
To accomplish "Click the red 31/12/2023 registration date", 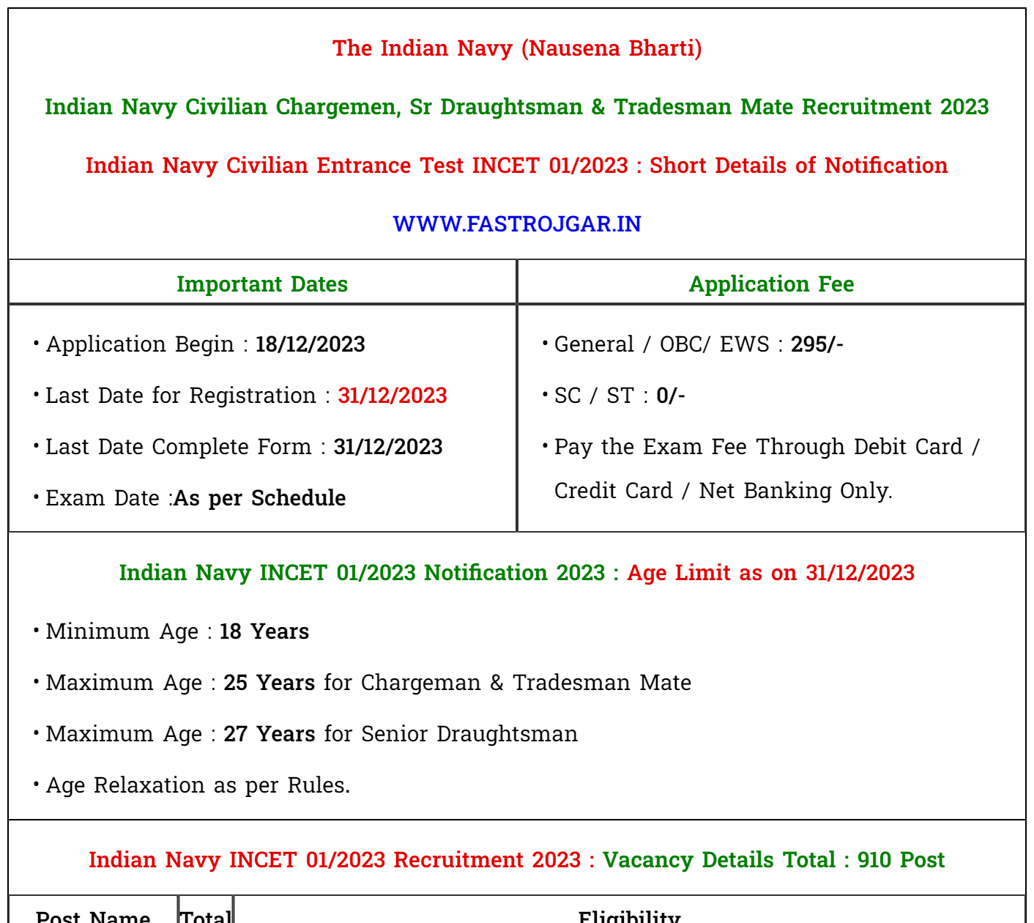I will (x=393, y=396).
